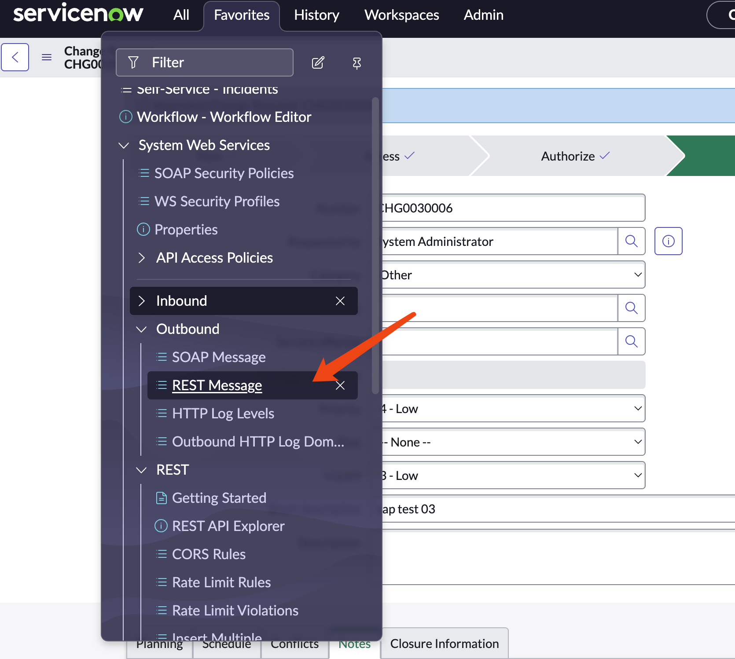735x659 pixels.
Task: Expand the API Access Policies group
Action: click(142, 258)
